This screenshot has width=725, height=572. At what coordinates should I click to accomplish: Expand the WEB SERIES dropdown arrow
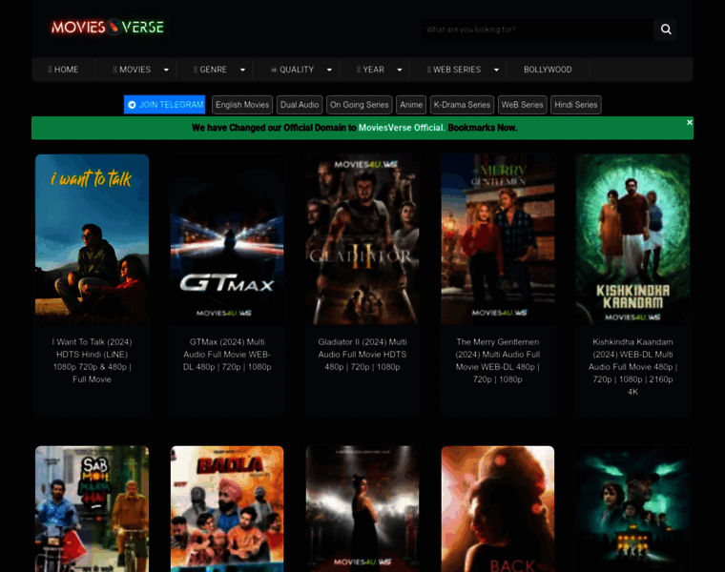click(496, 70)
